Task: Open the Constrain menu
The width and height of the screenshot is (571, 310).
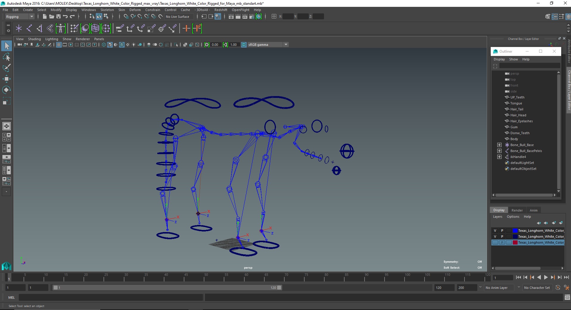Action: click(152, 10)
